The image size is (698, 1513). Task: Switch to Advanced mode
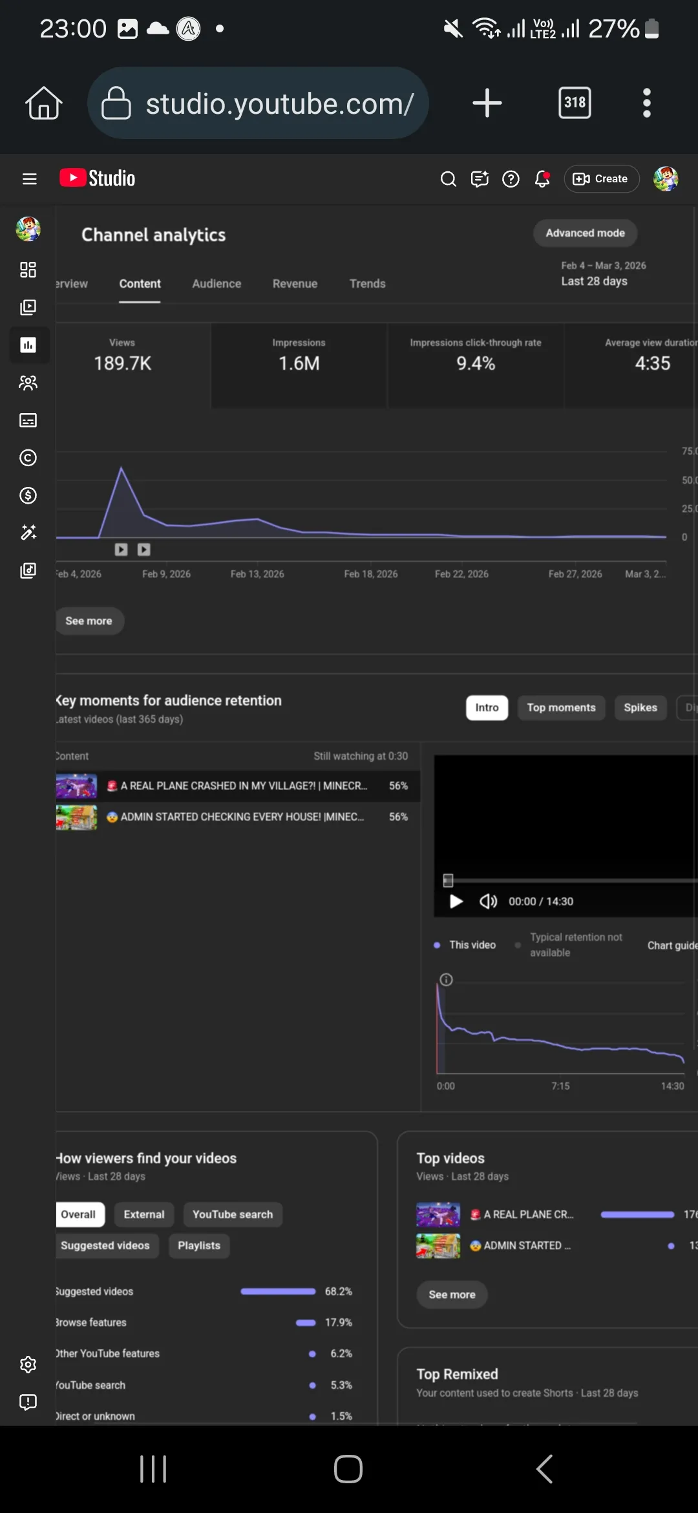[x=585, y=233]
